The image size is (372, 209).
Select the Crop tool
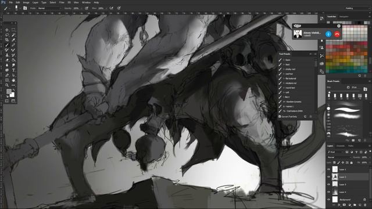coord(7,40)
